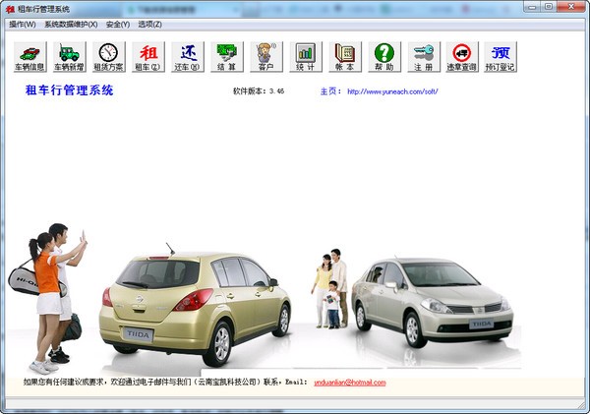Open the 客户 customer icon
The image size is (590, 414).
tap(265, 57)
